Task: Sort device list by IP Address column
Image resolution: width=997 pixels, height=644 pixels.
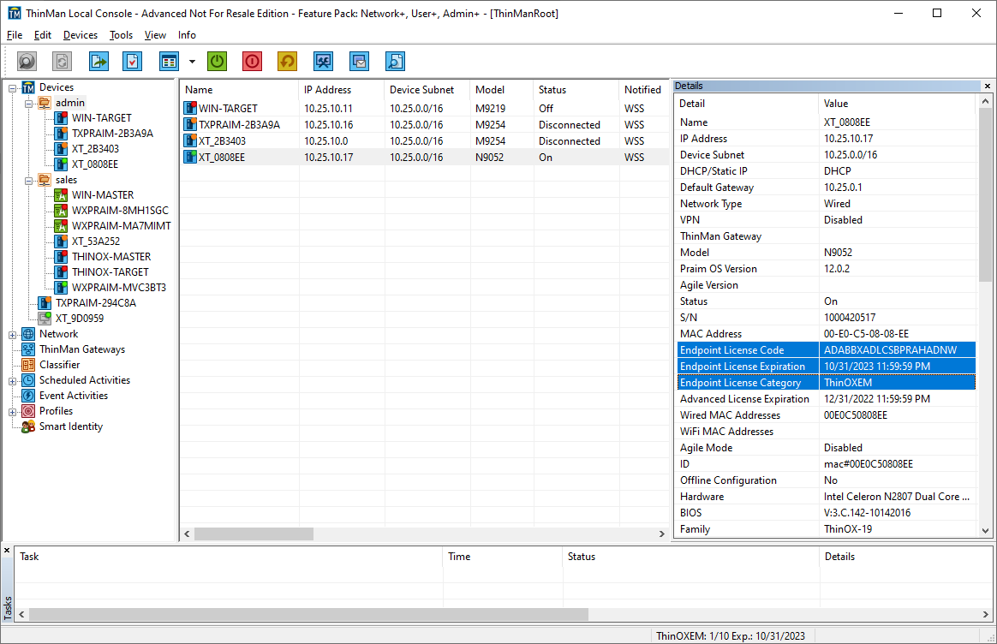Action: tap(341, 90)
